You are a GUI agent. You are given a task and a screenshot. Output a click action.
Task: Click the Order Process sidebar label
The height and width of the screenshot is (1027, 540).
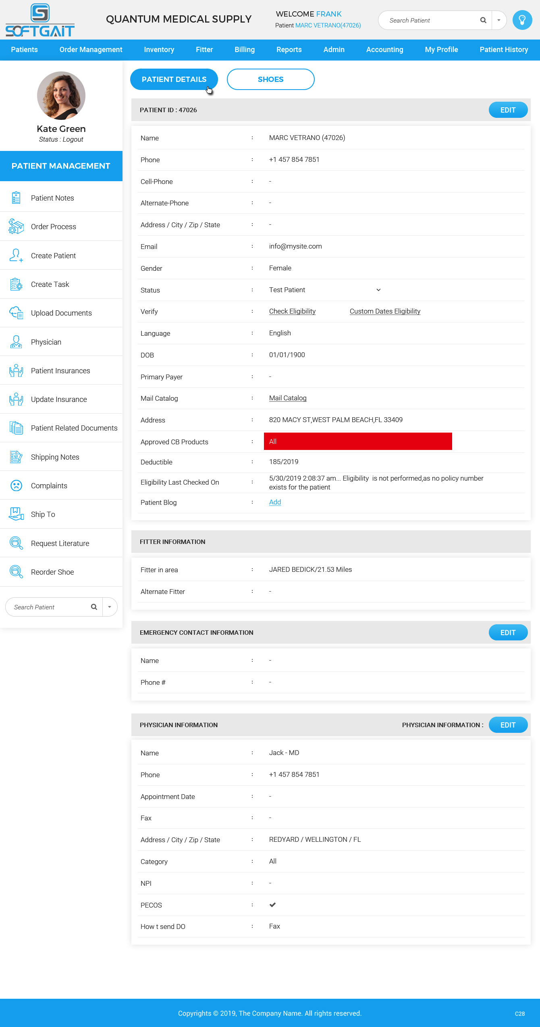click(54, 226)
